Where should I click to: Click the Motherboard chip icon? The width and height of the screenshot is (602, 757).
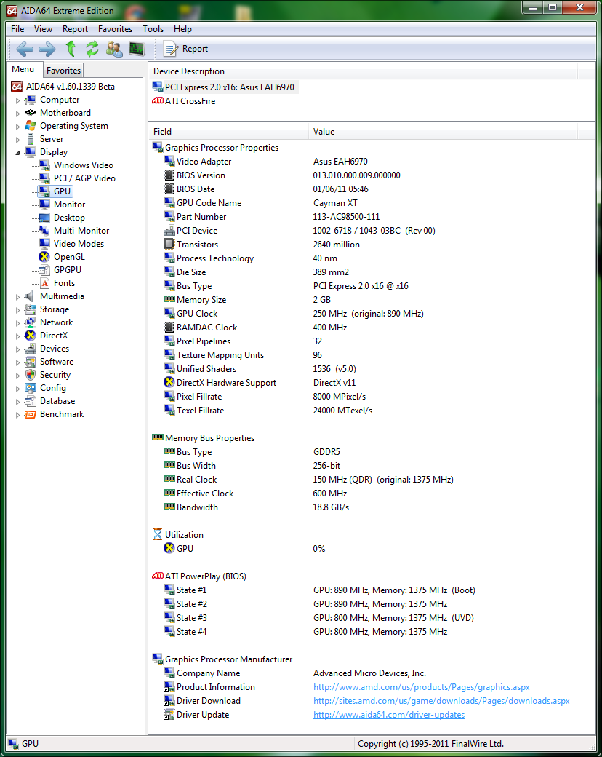[x=31, y=113]
